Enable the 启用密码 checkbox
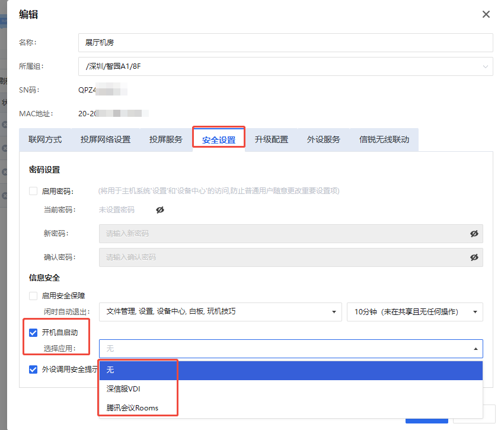Viewport: 501px width, 430px height. click(x=33, y=191)
